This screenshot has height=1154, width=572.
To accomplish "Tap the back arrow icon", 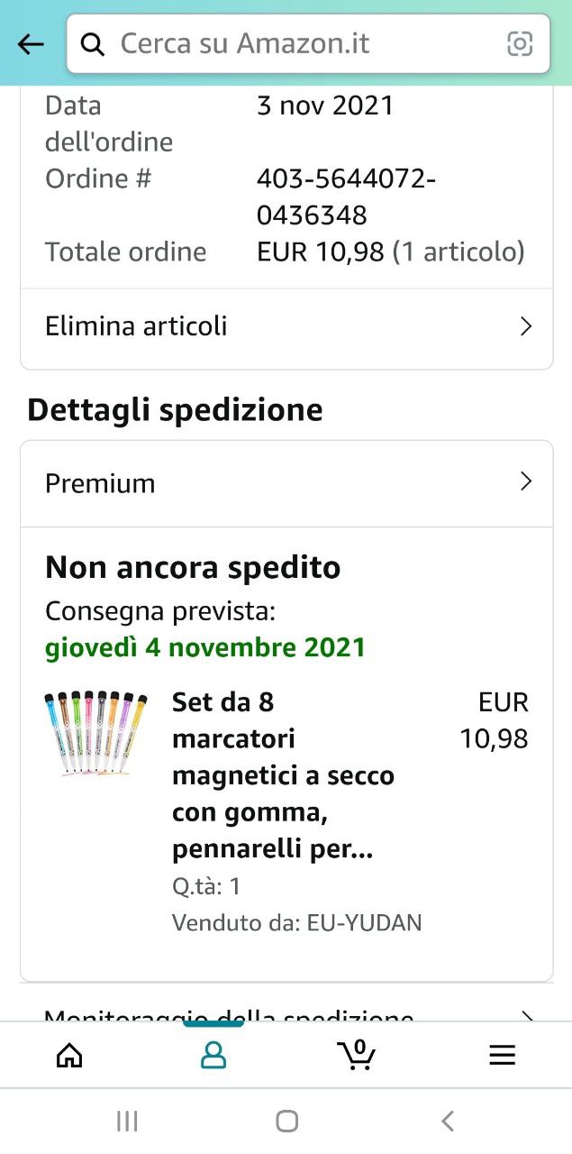I will pos(31,44).
